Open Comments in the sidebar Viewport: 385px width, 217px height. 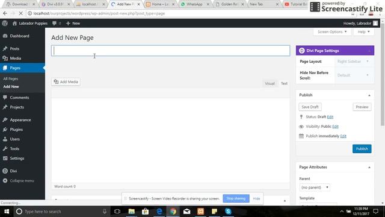19,98
